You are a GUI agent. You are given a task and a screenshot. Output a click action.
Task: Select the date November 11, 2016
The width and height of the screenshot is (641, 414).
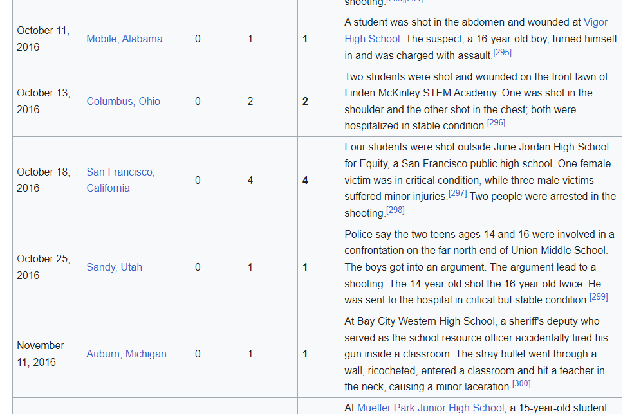coord(41,354)
